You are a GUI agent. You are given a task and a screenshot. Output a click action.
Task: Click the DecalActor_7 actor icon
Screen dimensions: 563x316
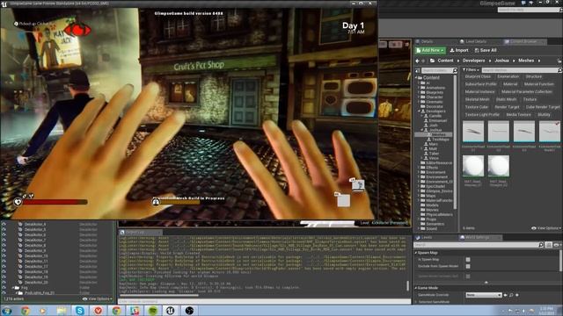pyautogui.click(x=20, y=240)
